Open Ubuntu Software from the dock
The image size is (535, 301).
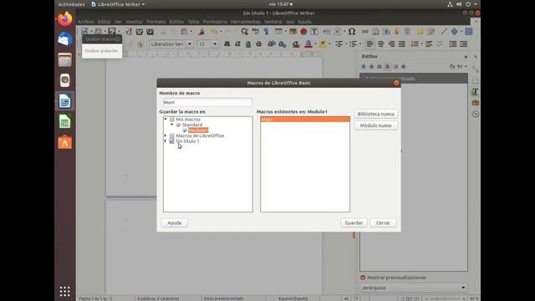[x=65, y=142]
